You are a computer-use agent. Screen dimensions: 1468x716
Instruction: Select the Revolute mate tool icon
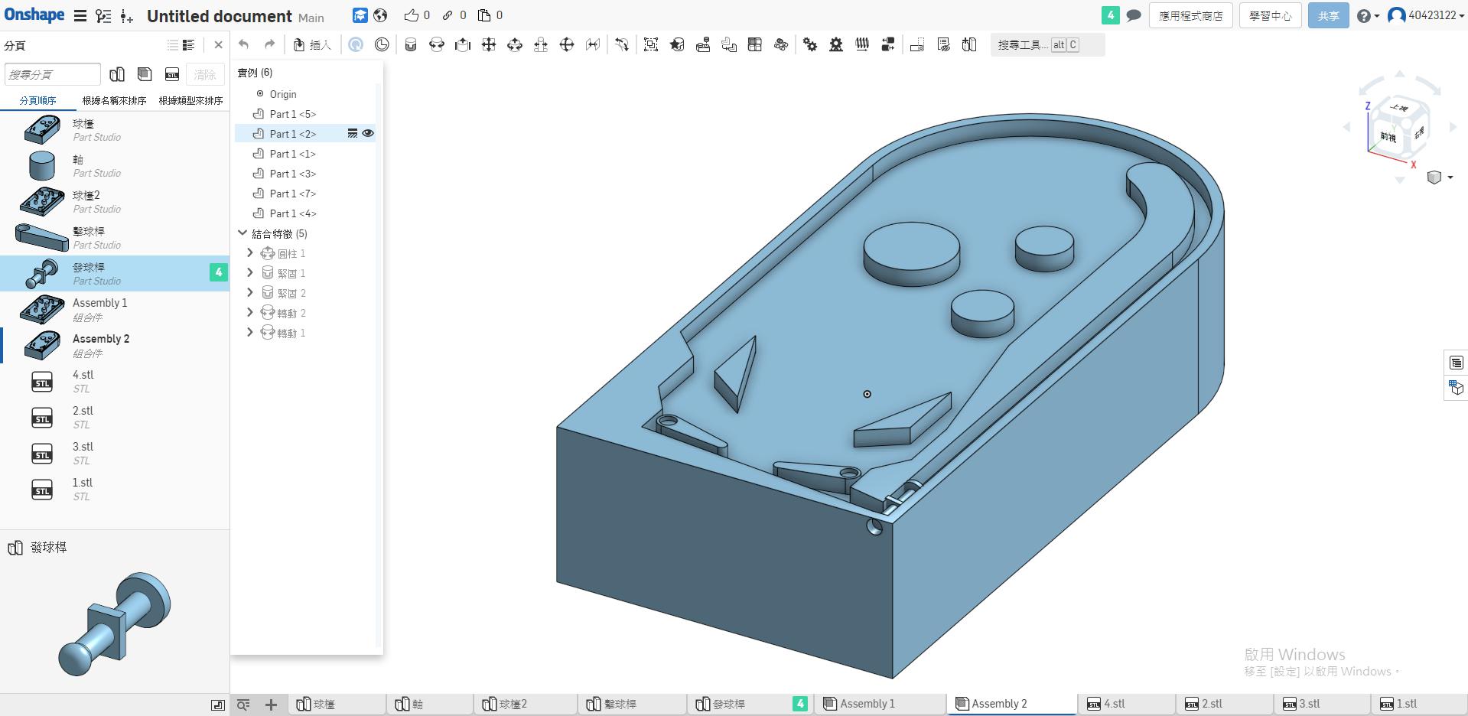coord(437,45)
